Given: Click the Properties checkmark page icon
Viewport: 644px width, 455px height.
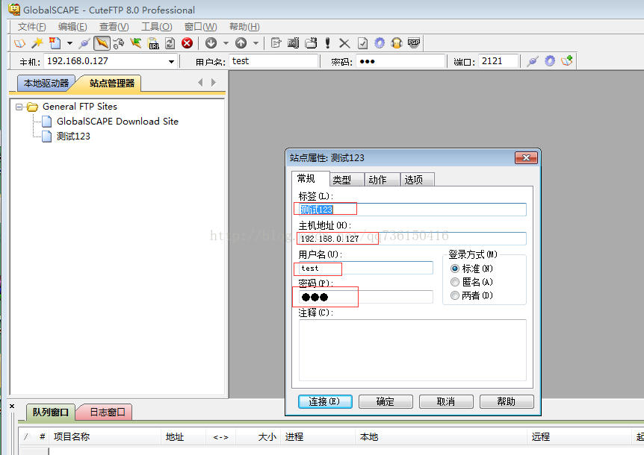Looking at the screenshot, I should click(x=362, y=43).
